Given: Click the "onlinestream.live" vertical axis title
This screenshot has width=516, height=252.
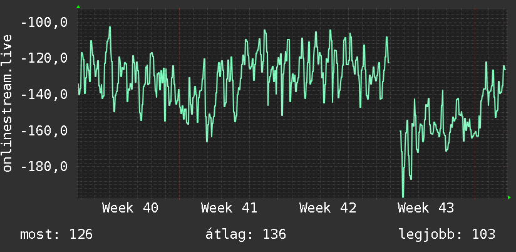Looking at the screenshot, I should (x=7, y=103).
